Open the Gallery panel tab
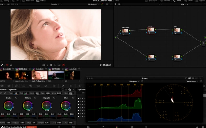Image resolution: width=206 pixels, height=128 pixels. point(7,1)
